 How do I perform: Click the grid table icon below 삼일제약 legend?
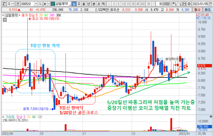[x=5, y=20]
